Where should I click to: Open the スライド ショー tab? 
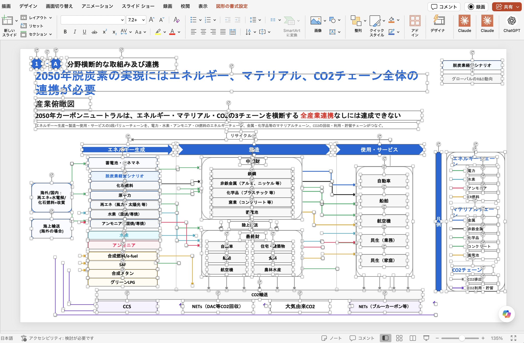click(138, 6)
